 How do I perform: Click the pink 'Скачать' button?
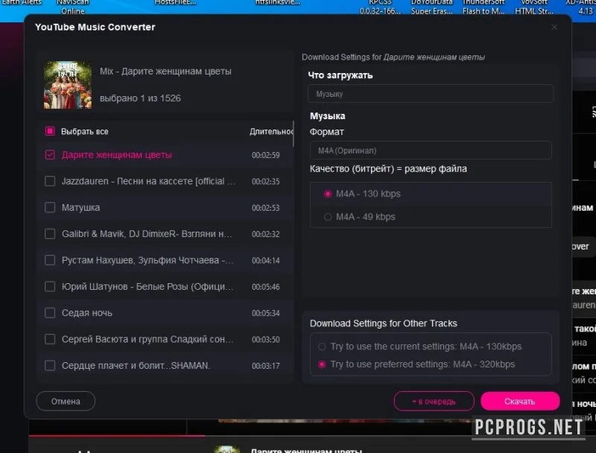pos(519,402)
